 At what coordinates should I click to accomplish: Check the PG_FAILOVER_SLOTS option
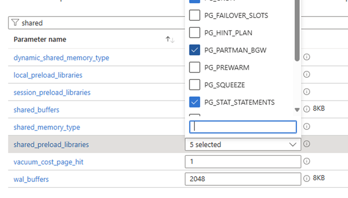pos(195,16)
